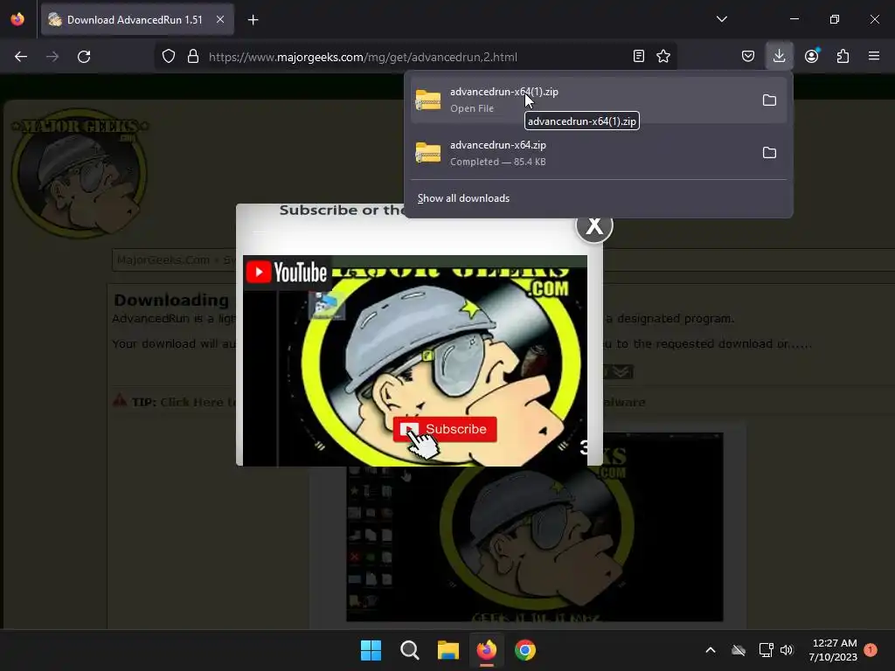Viewport: 895px width, 671px height.
Task: Open the network status tray icon
Action: pos(766,650)
